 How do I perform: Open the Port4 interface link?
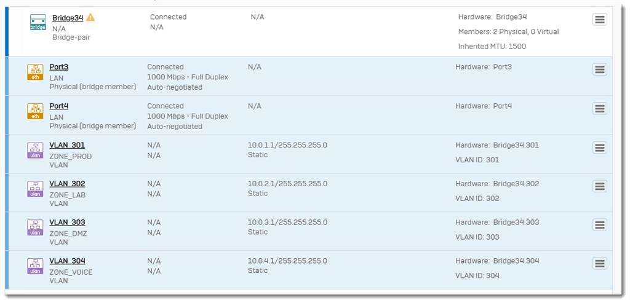[x=58, y=106]
